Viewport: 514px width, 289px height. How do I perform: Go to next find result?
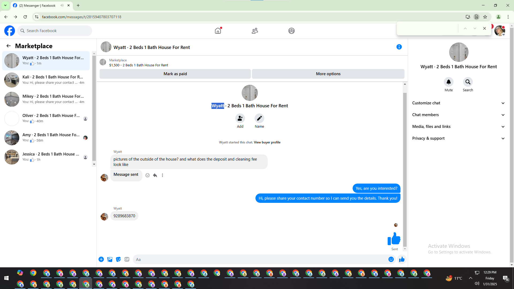coord(475,28)
